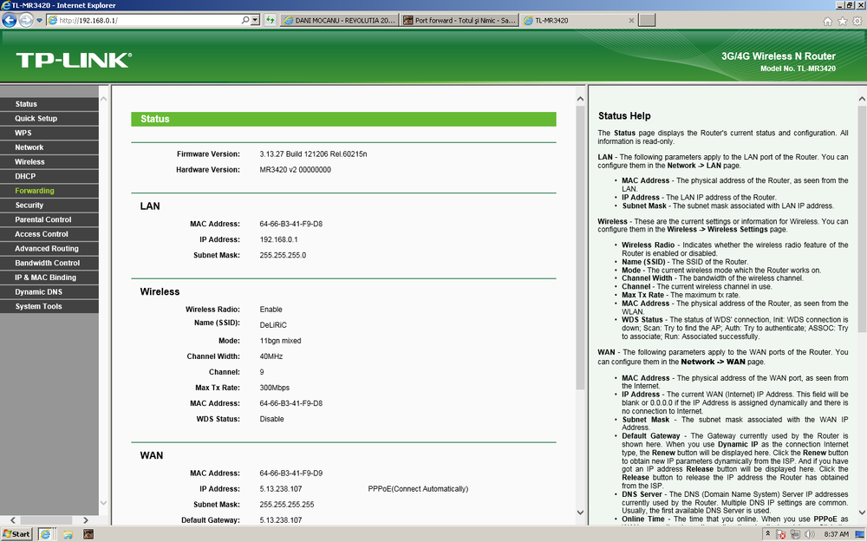Open Favorites with the star icon
The height and width of the screenshot is (542, 867).
842,21
